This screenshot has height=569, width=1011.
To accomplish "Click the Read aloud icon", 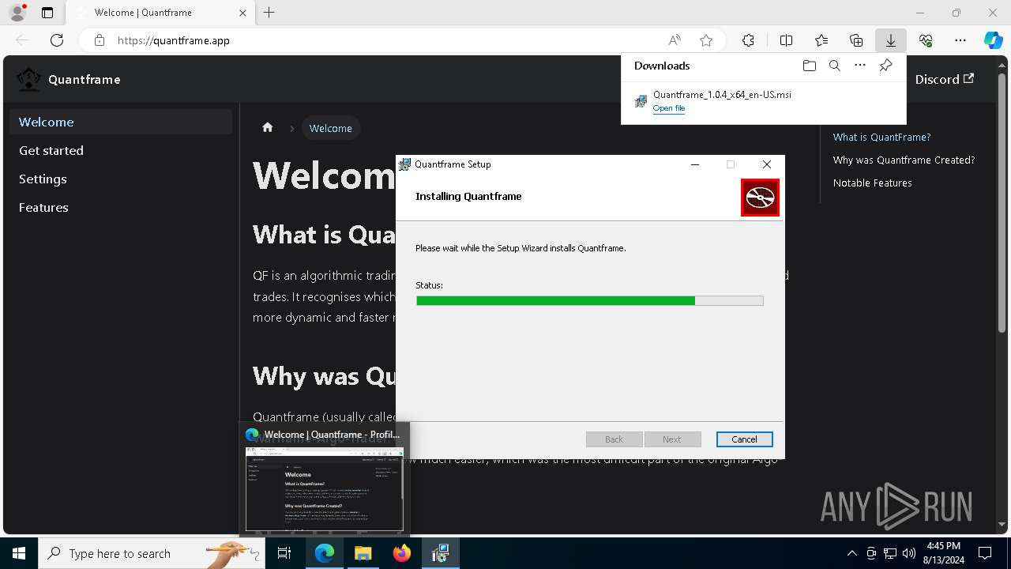I will (675, 40).
